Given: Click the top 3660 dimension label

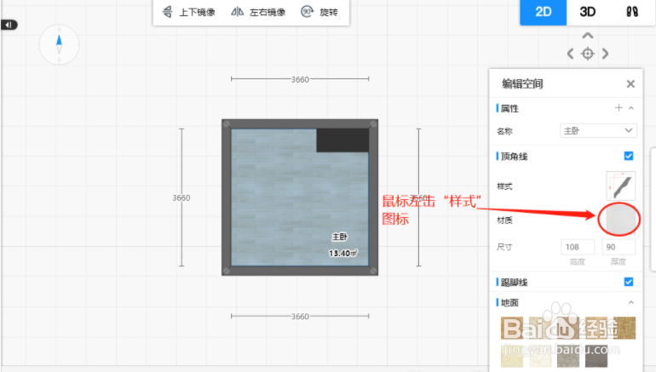Looking at the screenshot, I should [x=300, y=79].
